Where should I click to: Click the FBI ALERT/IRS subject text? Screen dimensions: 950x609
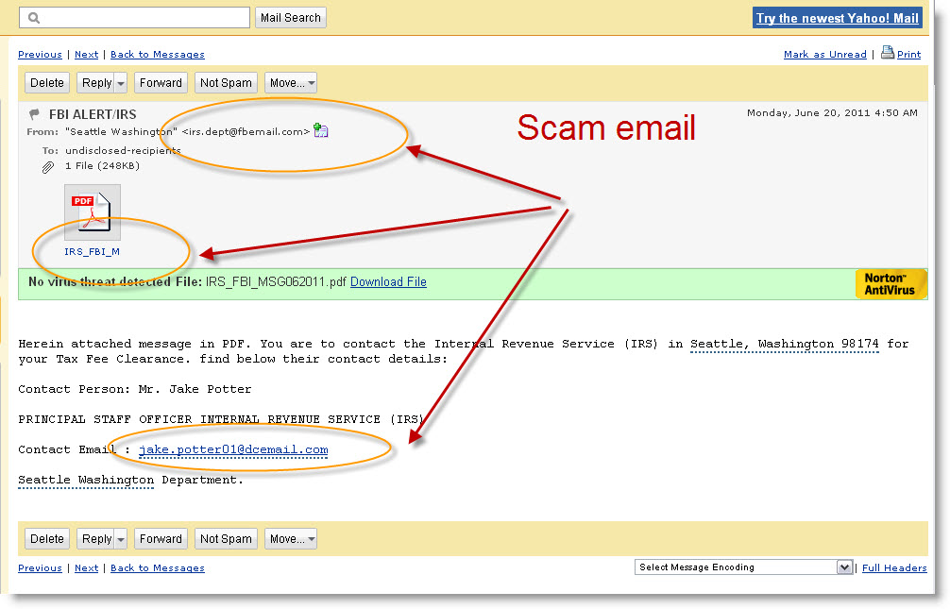click(x=93, y=114)
